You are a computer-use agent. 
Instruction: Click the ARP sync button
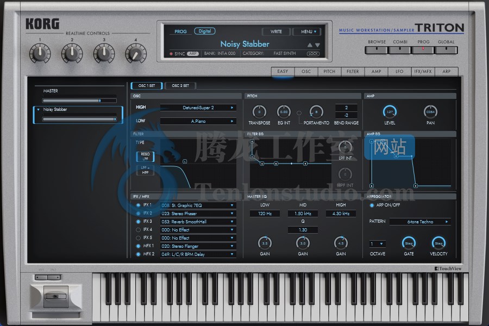click(193, 54)
